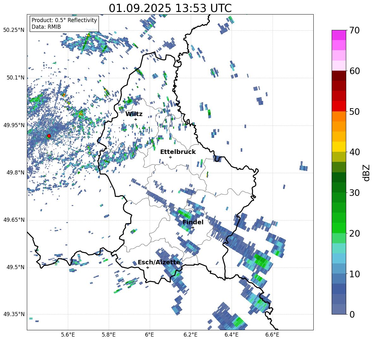
Task: Click the Wiltz station cross marker
Action: point(136,119)
